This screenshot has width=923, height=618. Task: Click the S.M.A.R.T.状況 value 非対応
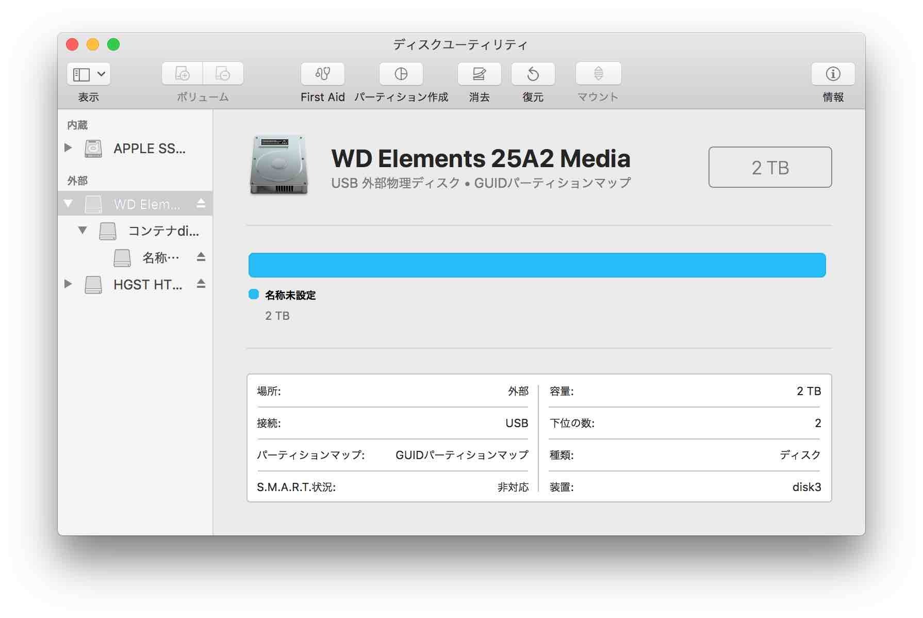click(x=513, y=487)
